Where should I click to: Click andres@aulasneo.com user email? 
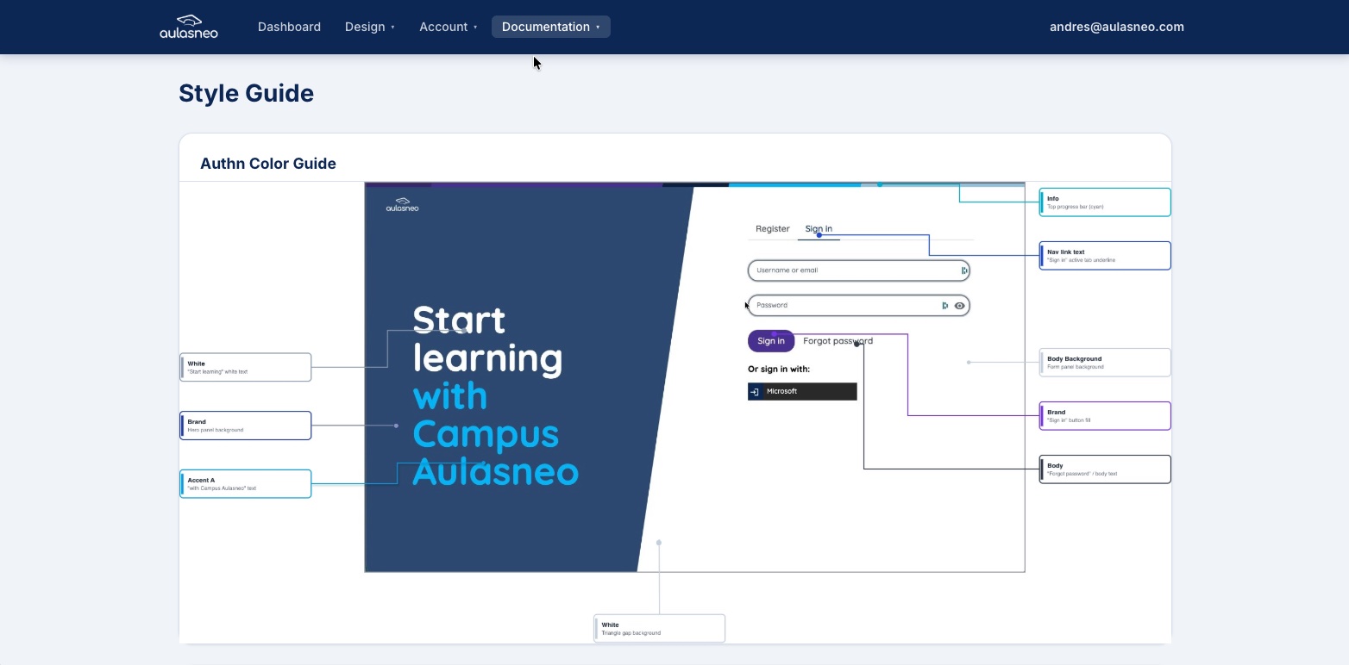tap(1116, 27)
